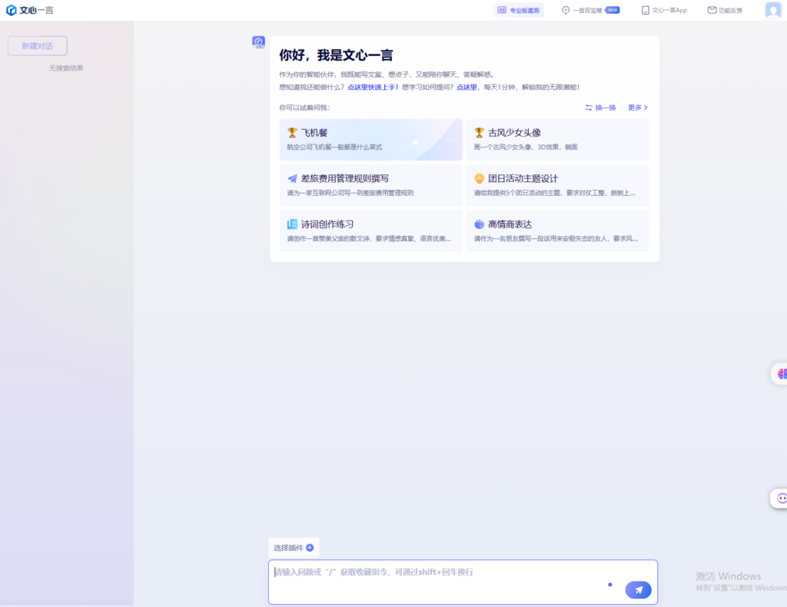Click the send message button
The width and height of the screenshot is (787, 607).
coord(639,590)
